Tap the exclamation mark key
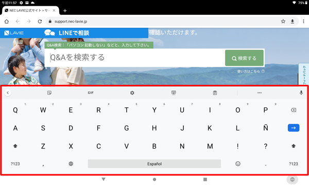 237,146
